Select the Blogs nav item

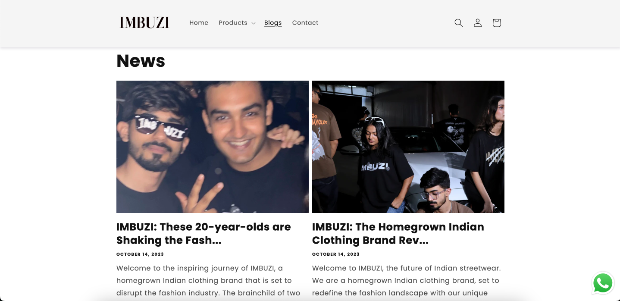tap(273, 23)
